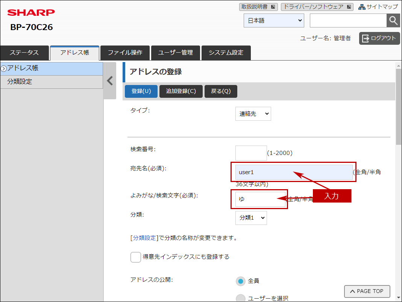Click the 追加登録(C) button

pos(181,91)
